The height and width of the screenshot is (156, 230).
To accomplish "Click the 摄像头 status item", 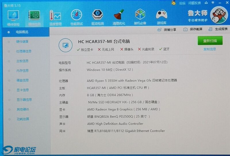I will pyautogui.click(x=127, y=49).
